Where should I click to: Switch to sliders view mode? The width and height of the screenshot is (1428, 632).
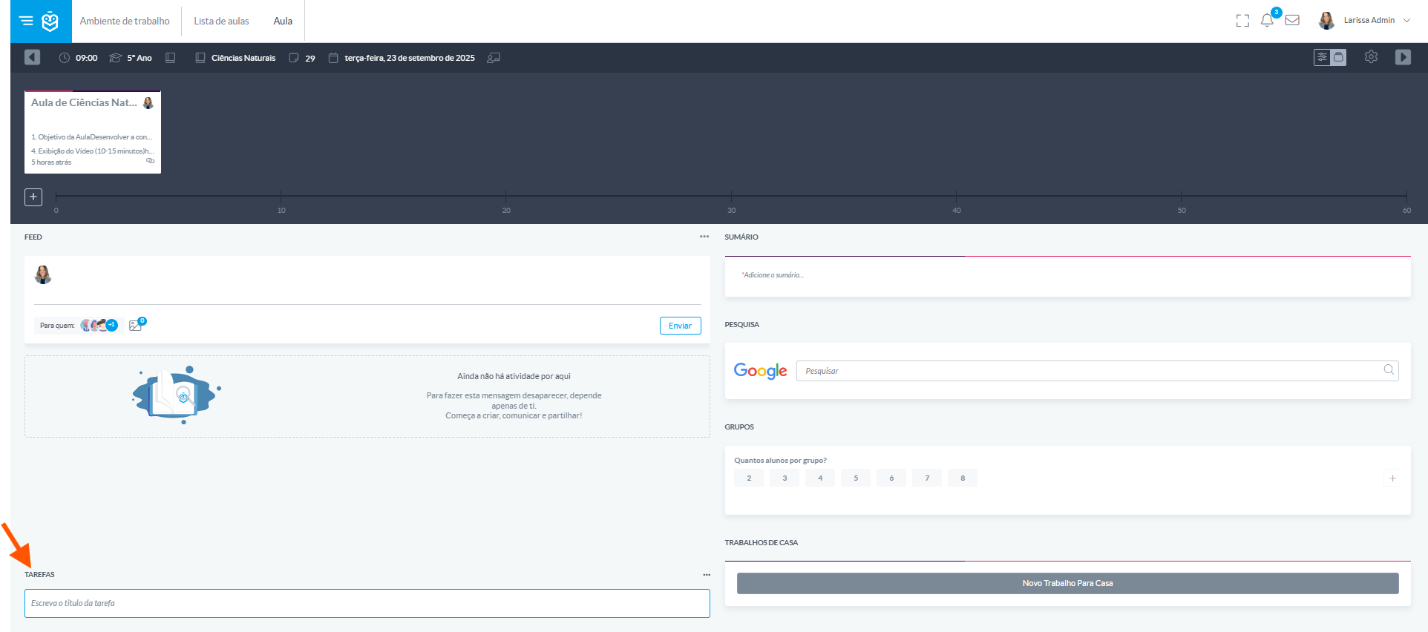coord(1322,57)
